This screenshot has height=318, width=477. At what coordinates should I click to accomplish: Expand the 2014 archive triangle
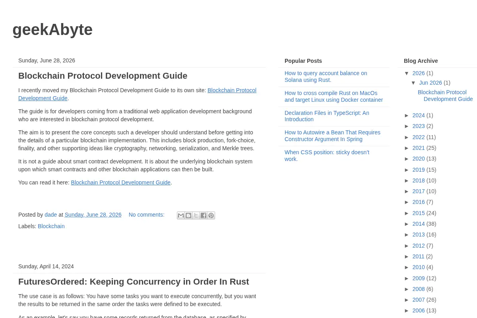[407, 224]
